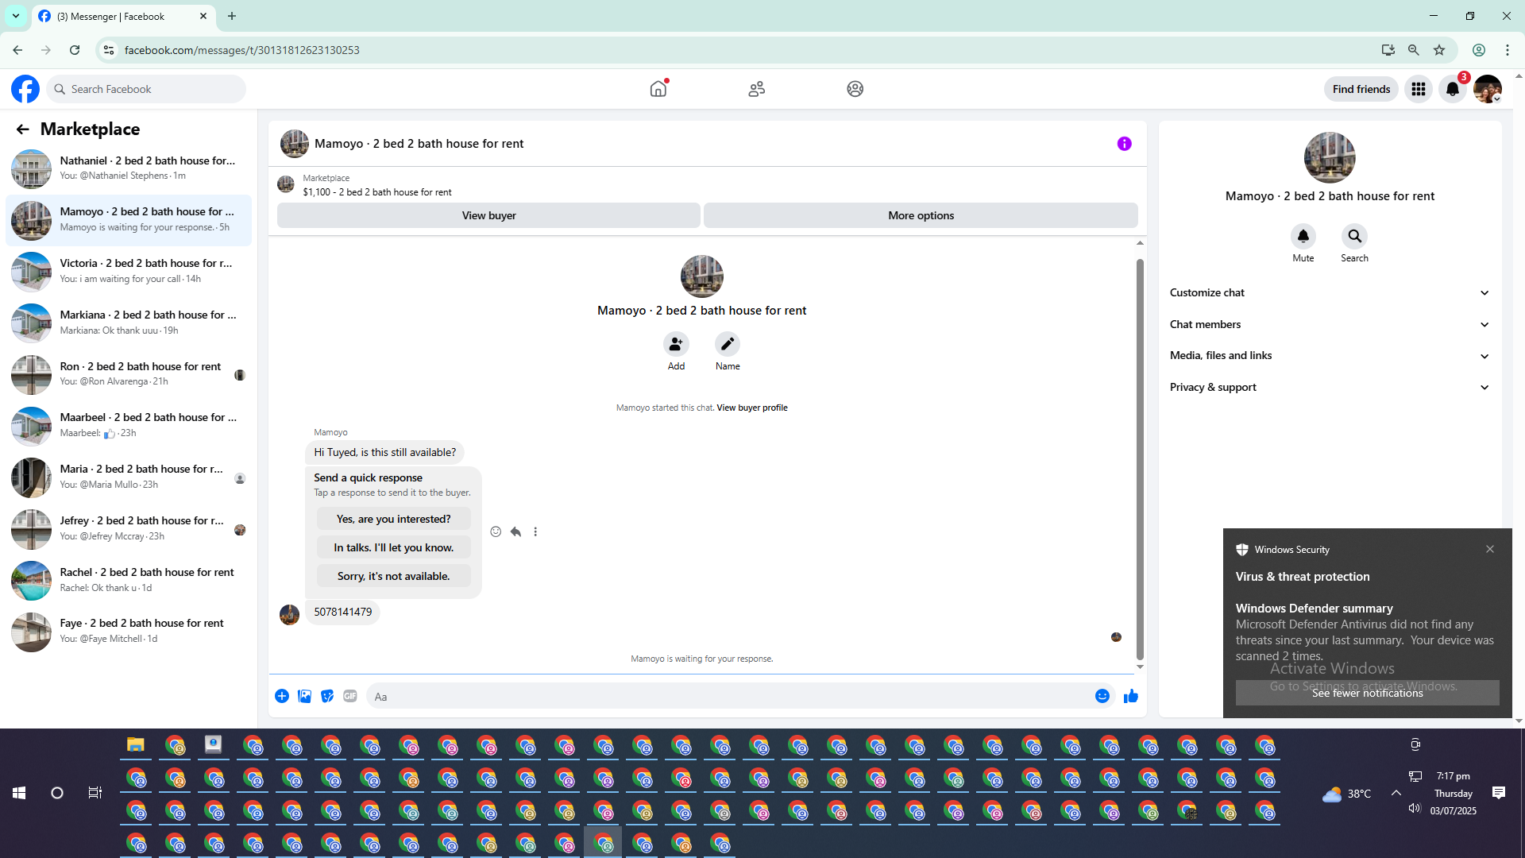Expand Customize chat section
The height and width of the screenshot is (858, 1525).
tap(1329, 293)
